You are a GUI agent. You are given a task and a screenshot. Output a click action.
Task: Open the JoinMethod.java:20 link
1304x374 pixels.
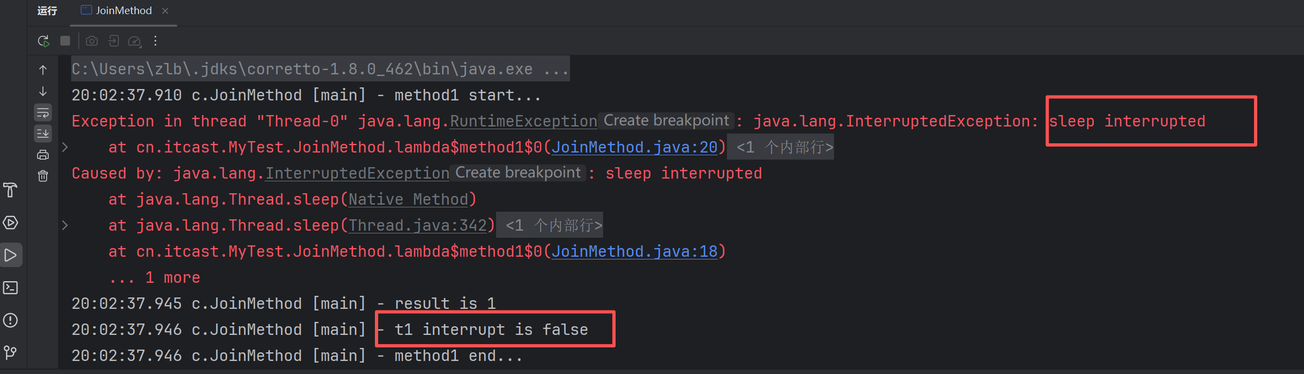pyautogui.click(x=635, y=147)
